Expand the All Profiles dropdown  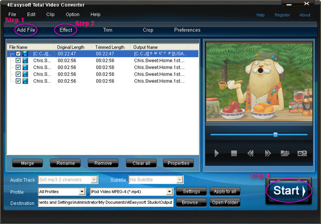(82, 192)
